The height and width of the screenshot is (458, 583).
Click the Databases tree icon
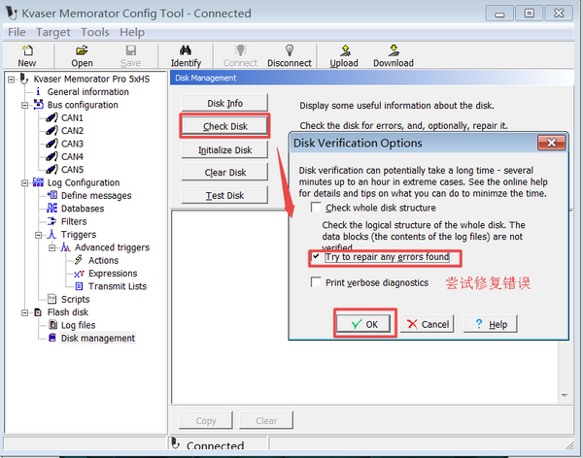point(52,208)
